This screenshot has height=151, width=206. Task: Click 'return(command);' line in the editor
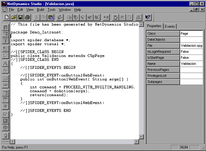[x=49, y=95]
